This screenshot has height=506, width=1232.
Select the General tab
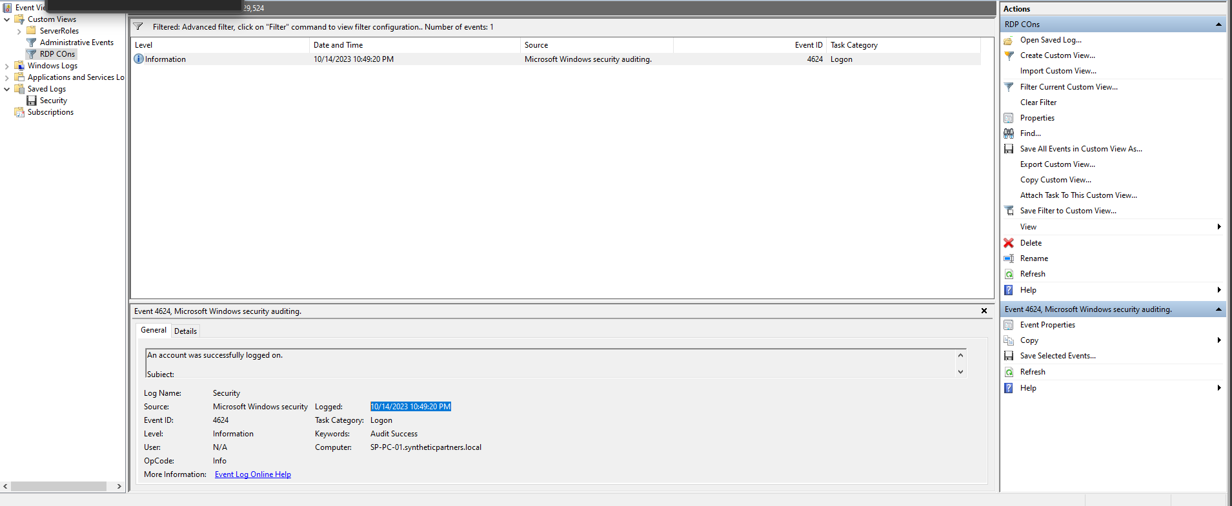pyautogui.click(x=154, y=330)
